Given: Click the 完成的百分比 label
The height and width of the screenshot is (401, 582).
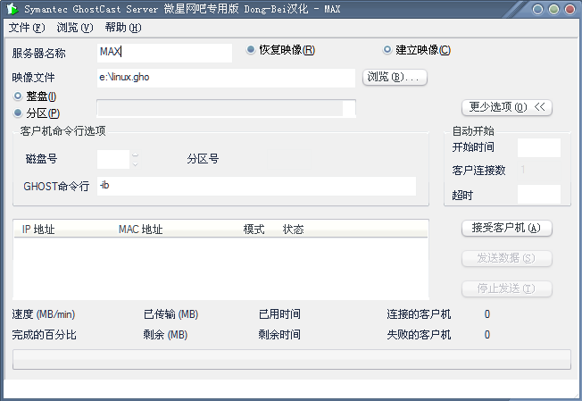Looking at the screenshot, I should click(x=44, y=335).
